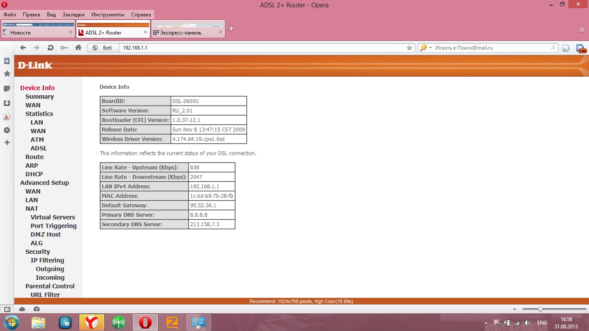Open Device Info in router menu
The image size is (589, 331).
pyautogui.click(x=38, y=88)
